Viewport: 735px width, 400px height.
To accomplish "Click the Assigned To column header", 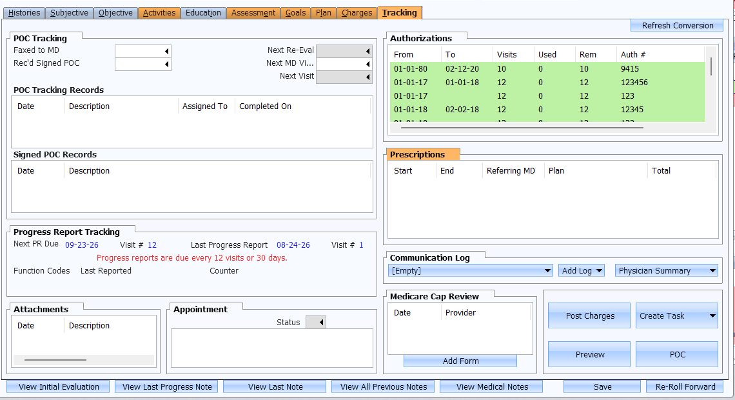I will click(205, 106).
